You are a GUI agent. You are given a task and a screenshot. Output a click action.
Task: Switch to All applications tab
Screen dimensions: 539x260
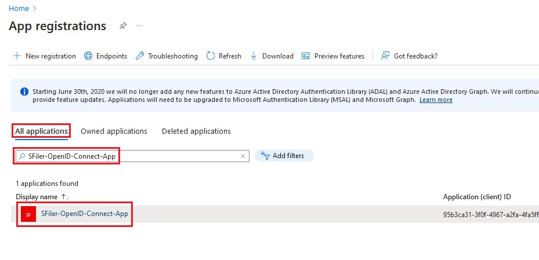coord(42,131)
